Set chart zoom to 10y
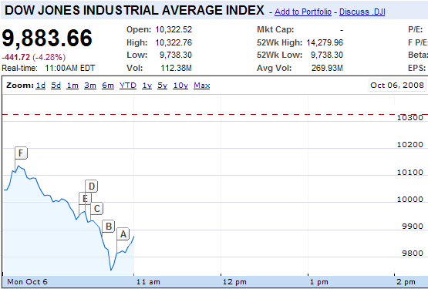Image resolution: width=428 pixels, height=289 pixels. (x=180, y=86)
